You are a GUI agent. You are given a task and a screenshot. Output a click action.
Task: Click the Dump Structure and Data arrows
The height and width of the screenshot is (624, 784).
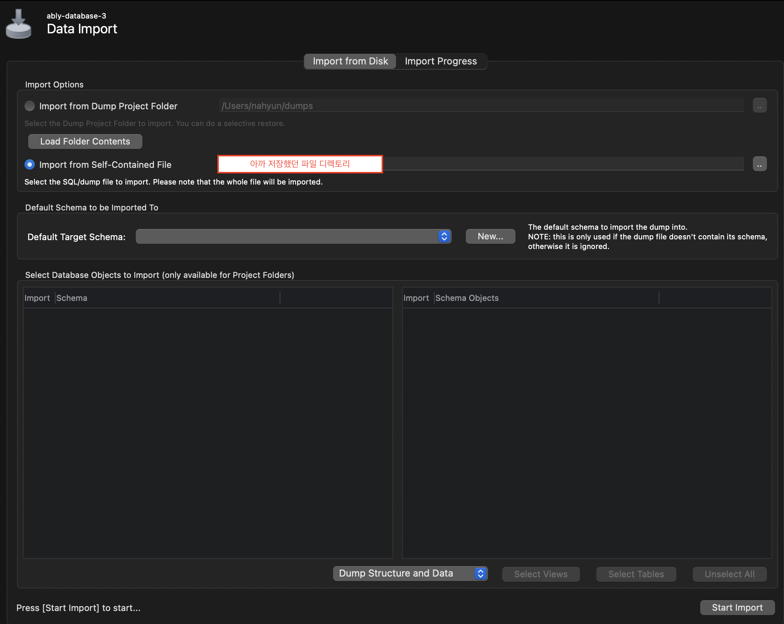[480, 574]
